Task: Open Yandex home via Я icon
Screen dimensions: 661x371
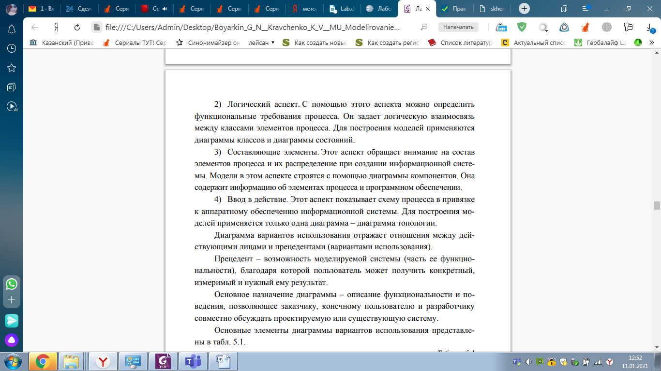Action: tap(56, 27)
